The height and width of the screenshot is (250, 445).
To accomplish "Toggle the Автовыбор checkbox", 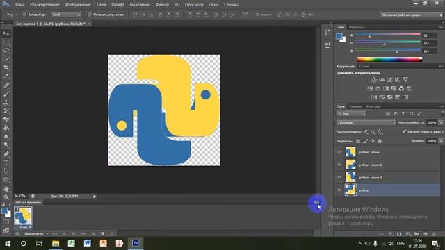I will pyautogui.click(x=25, y=15).
